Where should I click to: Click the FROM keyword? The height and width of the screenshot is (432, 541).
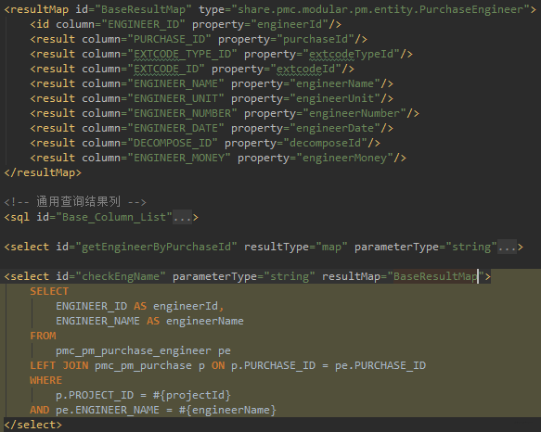point(43,336)
